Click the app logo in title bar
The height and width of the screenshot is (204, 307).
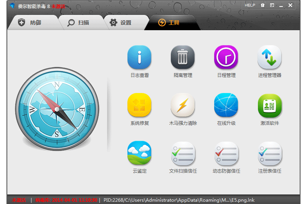[x=12, y=6]
